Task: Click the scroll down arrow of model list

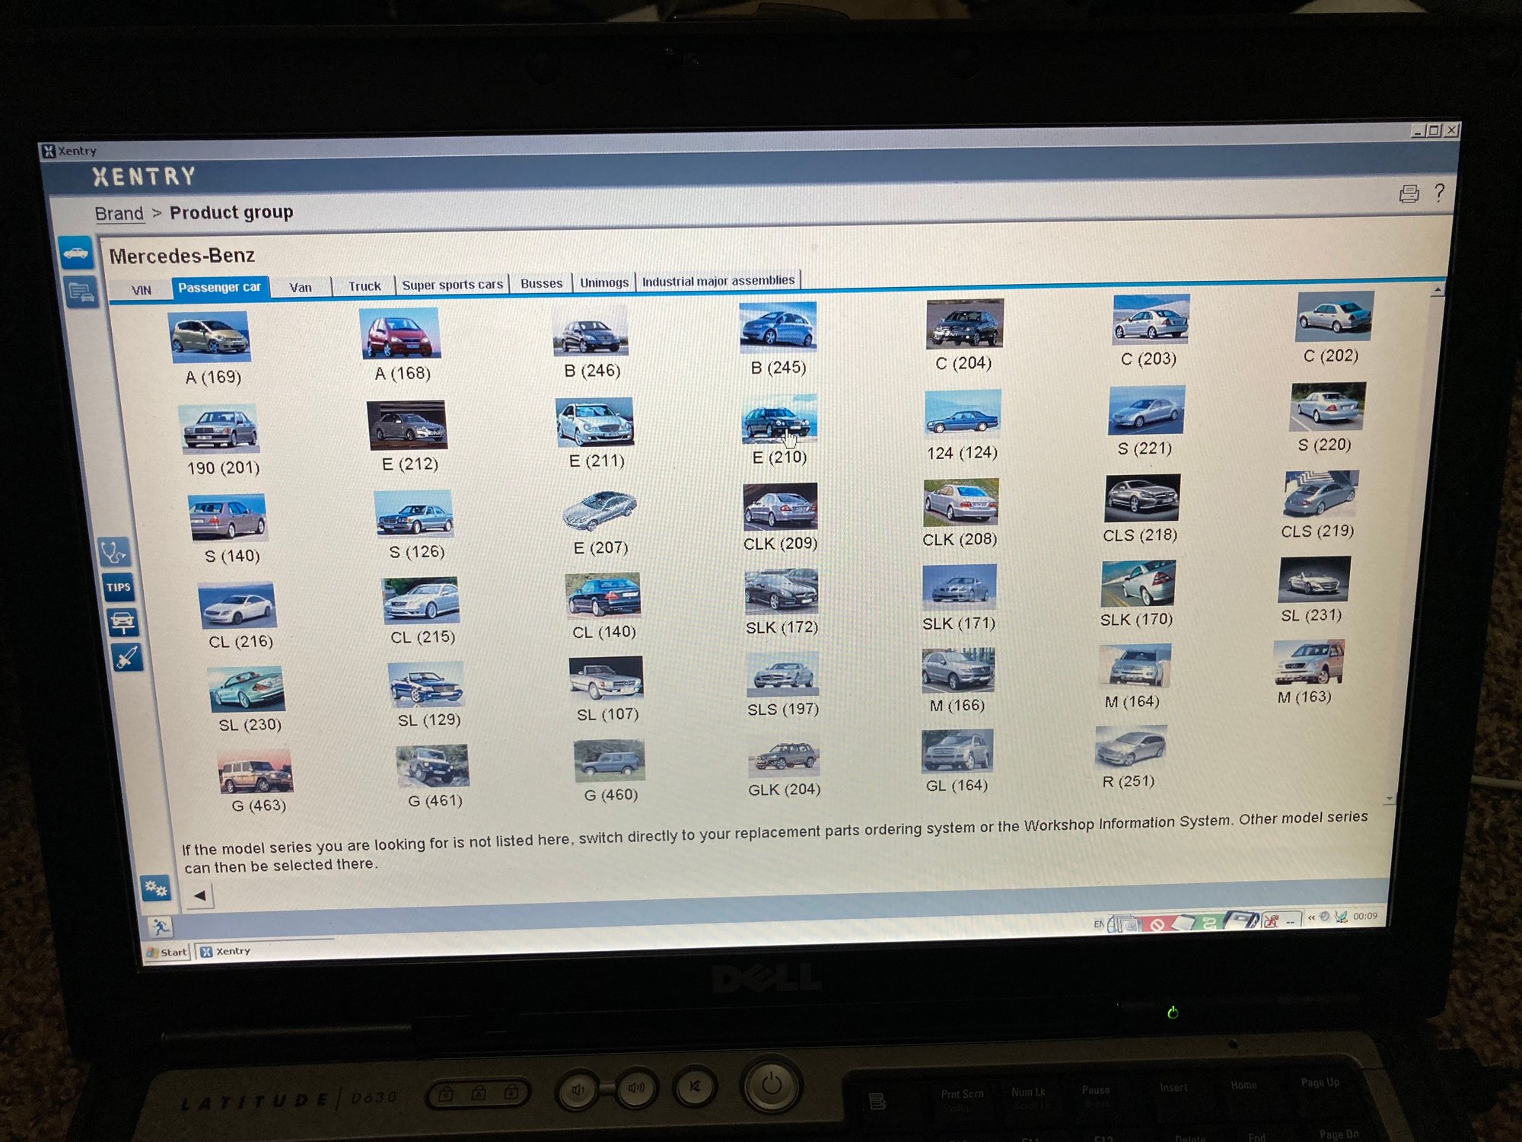Action: 1389,799
